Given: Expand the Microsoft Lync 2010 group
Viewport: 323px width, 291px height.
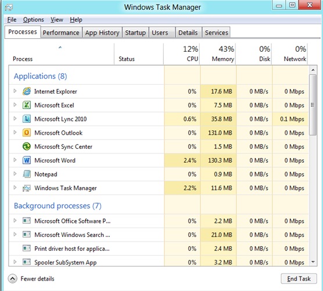Looking at the screenshot, I should (15, 118).
